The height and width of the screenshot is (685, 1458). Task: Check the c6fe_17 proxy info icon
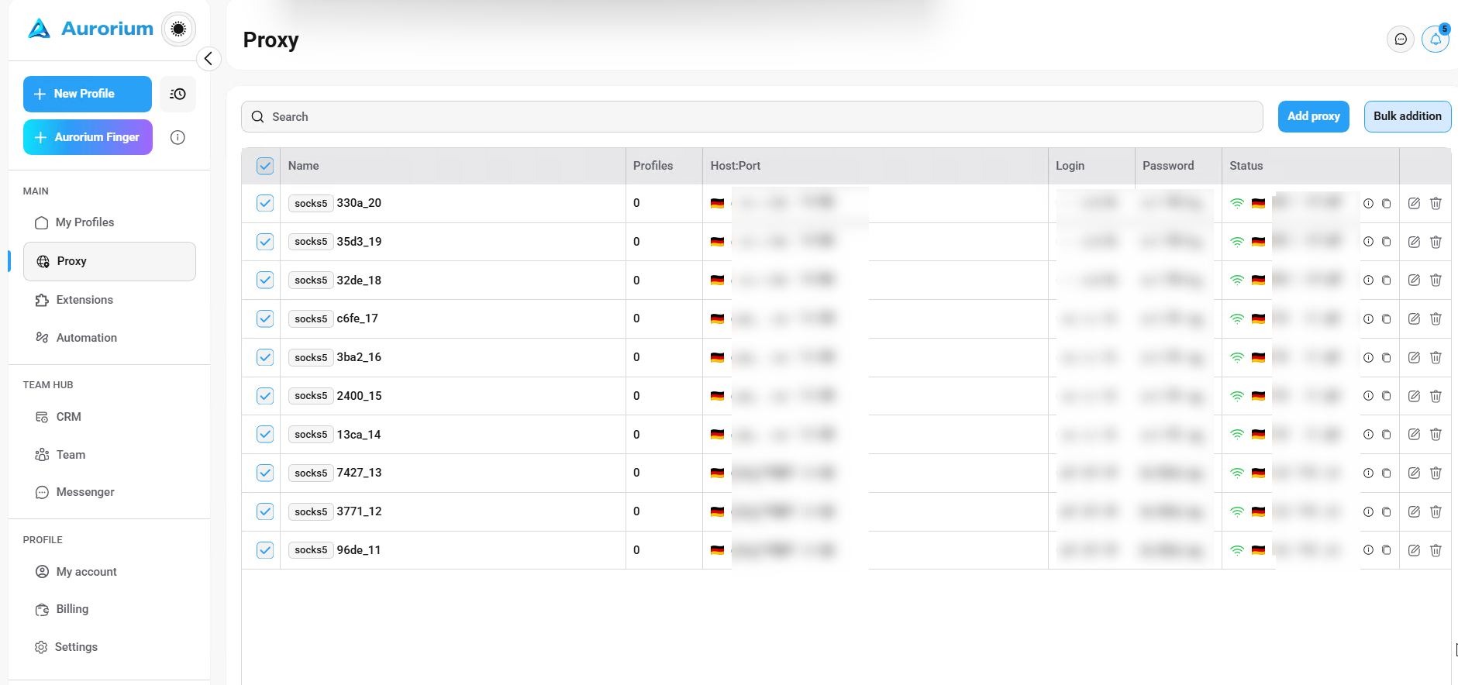[x=1368, y=318]
